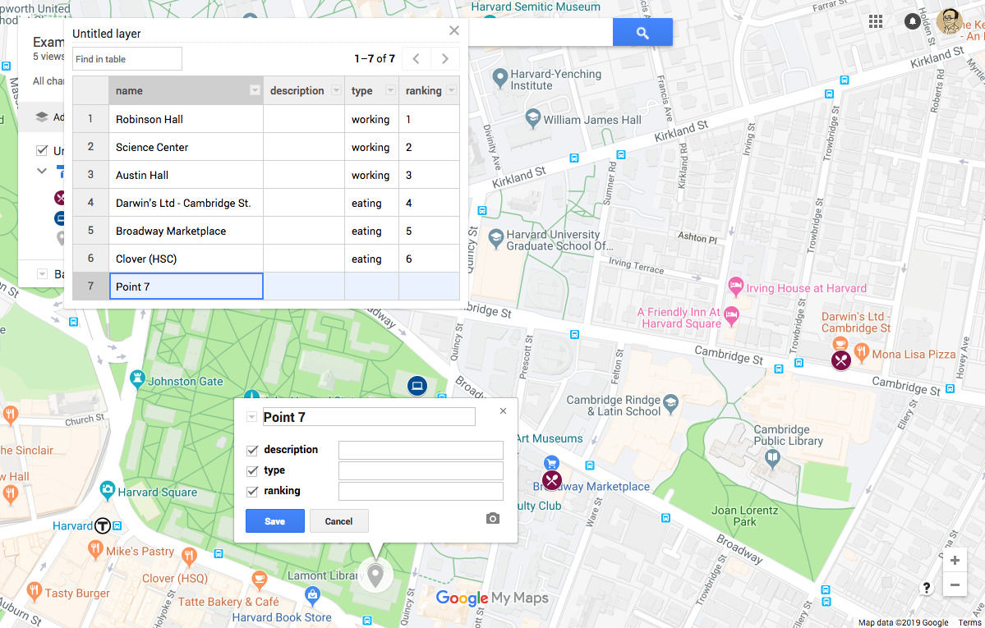Click the Cambridge Public Library icon
This screenshot has height=628, width=985.
coord(773,459)
